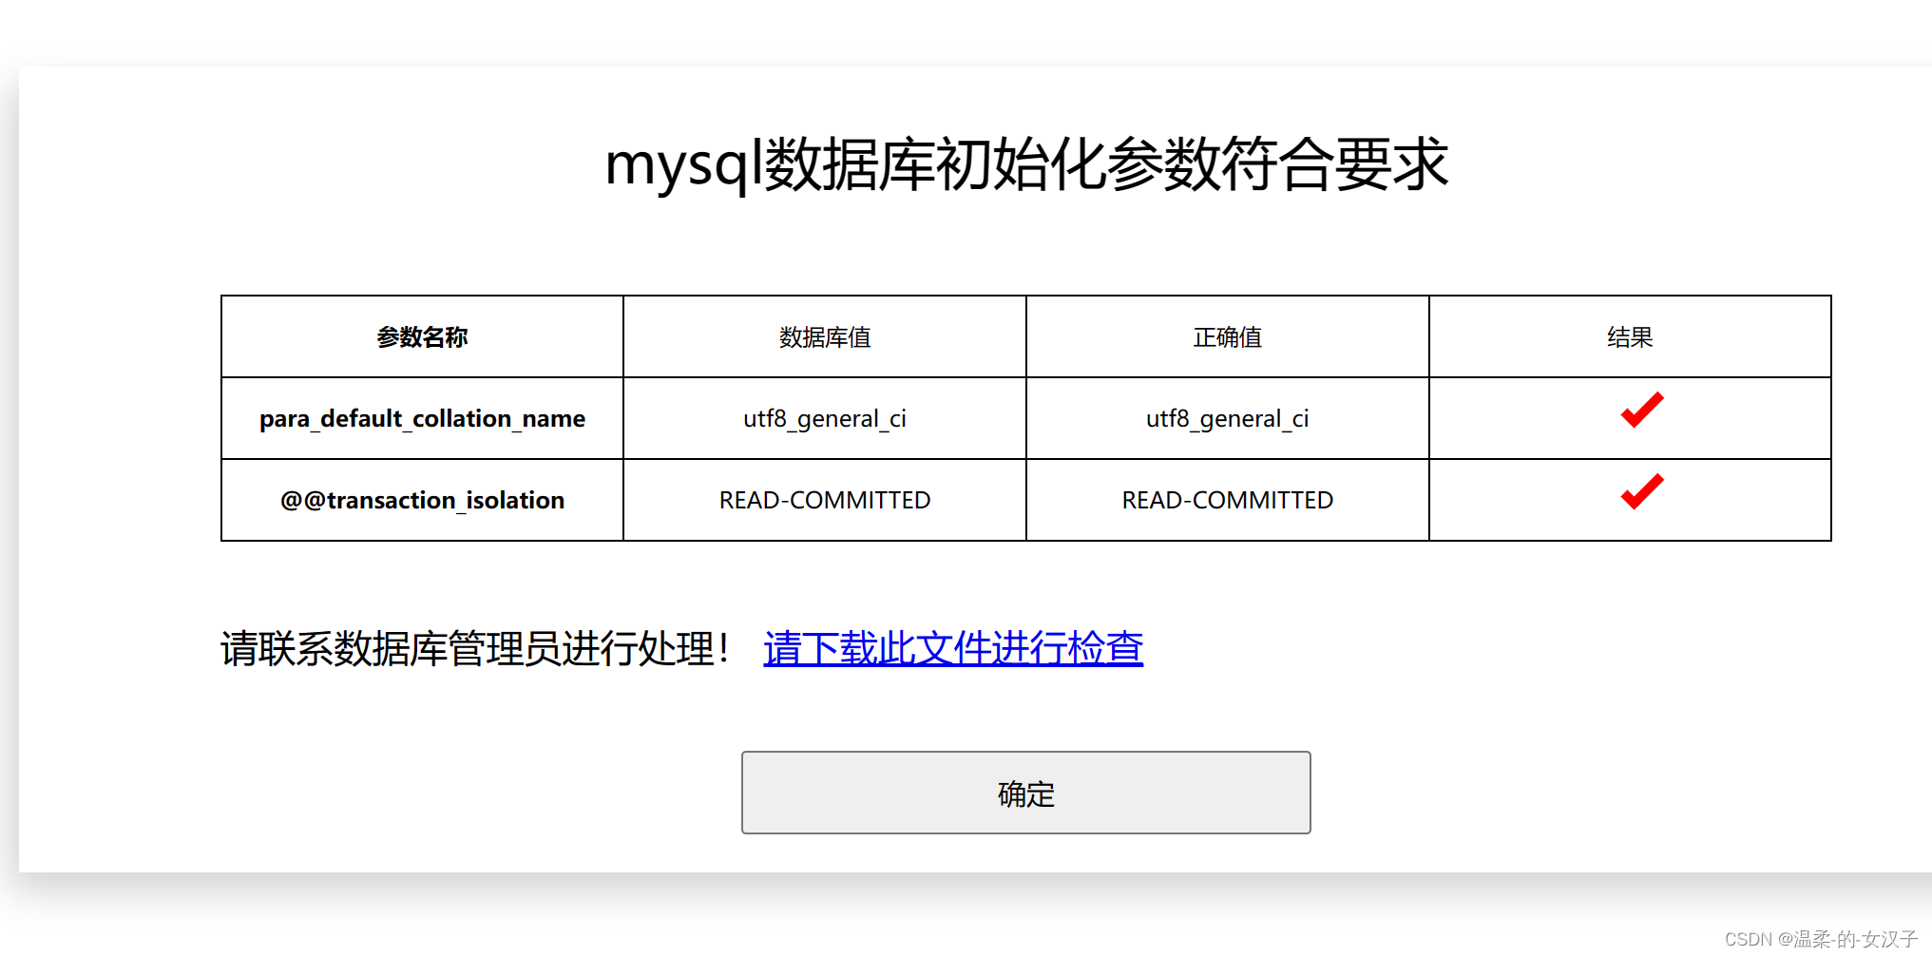Click the 确定 confirm button
Screen dimensions: 1932x957
1025,793
